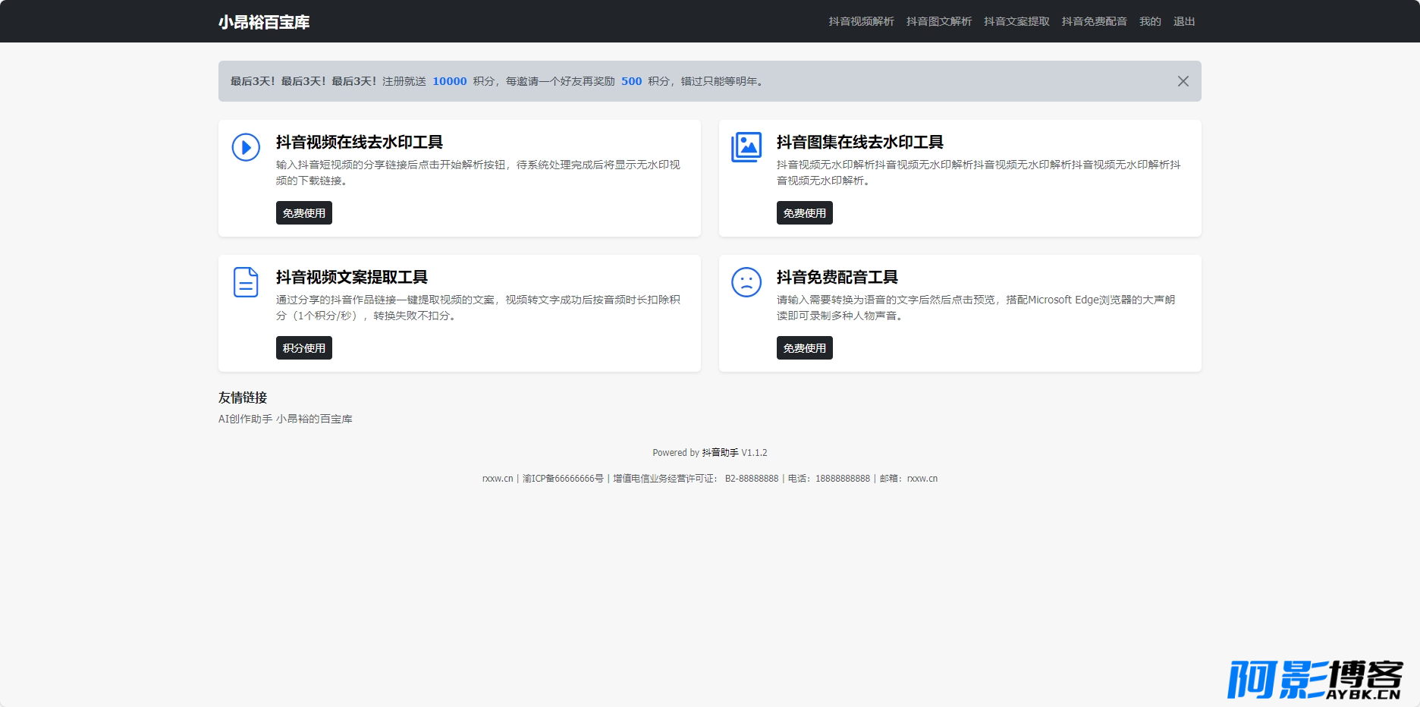Open 抖音文案提取 in the top navigation
Screen dimensions: 1420x707
click(x=1016, y=21)
